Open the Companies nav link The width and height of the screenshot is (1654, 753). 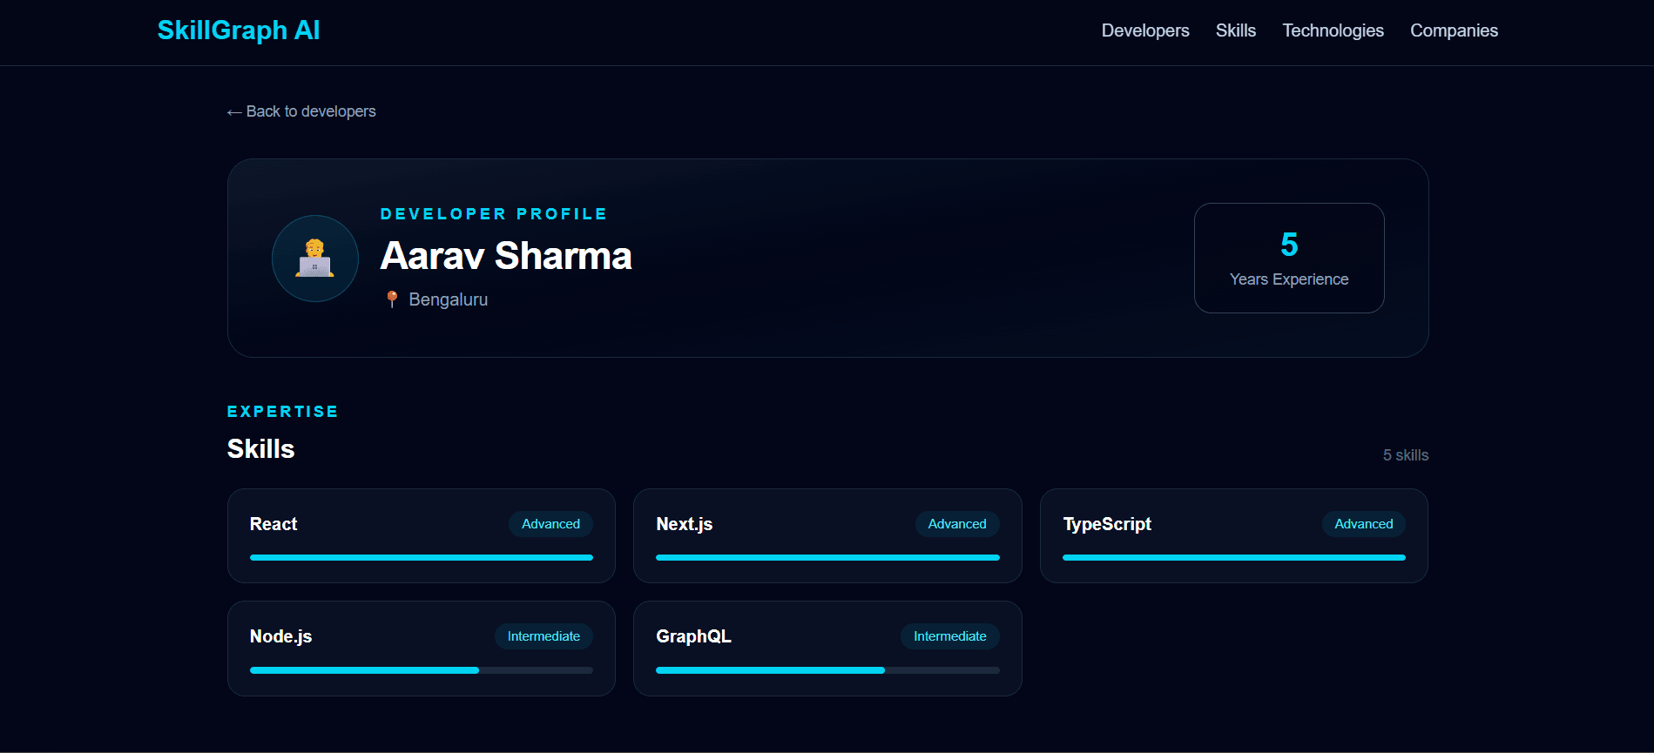(1454, 30)
